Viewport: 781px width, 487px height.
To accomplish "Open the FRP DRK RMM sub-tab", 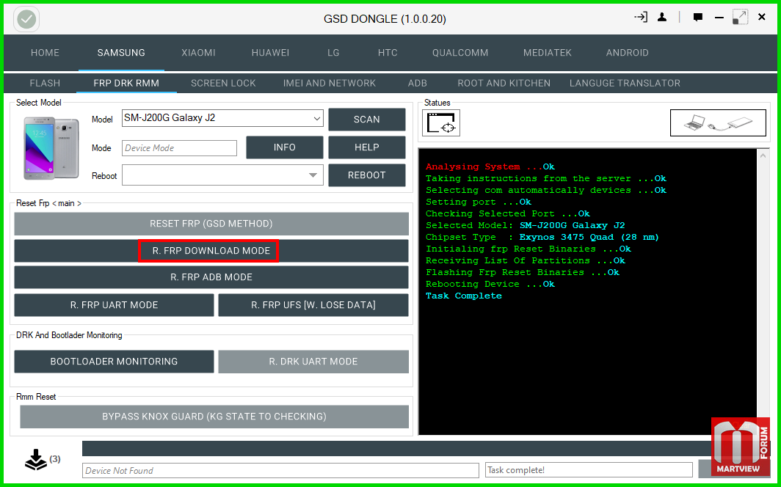I will point(126,83).
